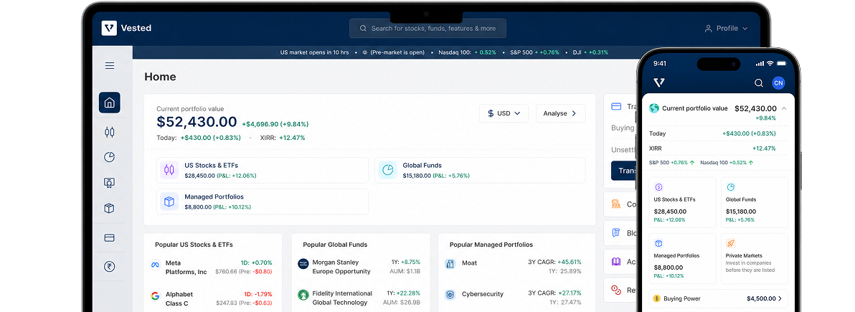Click the $52,430.00 portfolio value on desktop
This screenshot has height=312, width=855.
197,122
